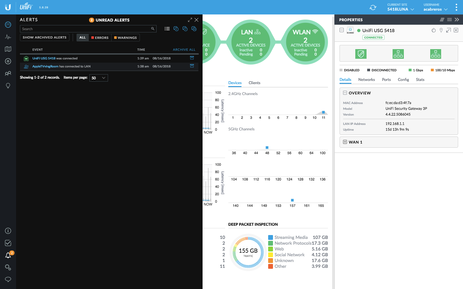Archive the AppleTVvingRoom connected alert

click(x=192, y=66)
